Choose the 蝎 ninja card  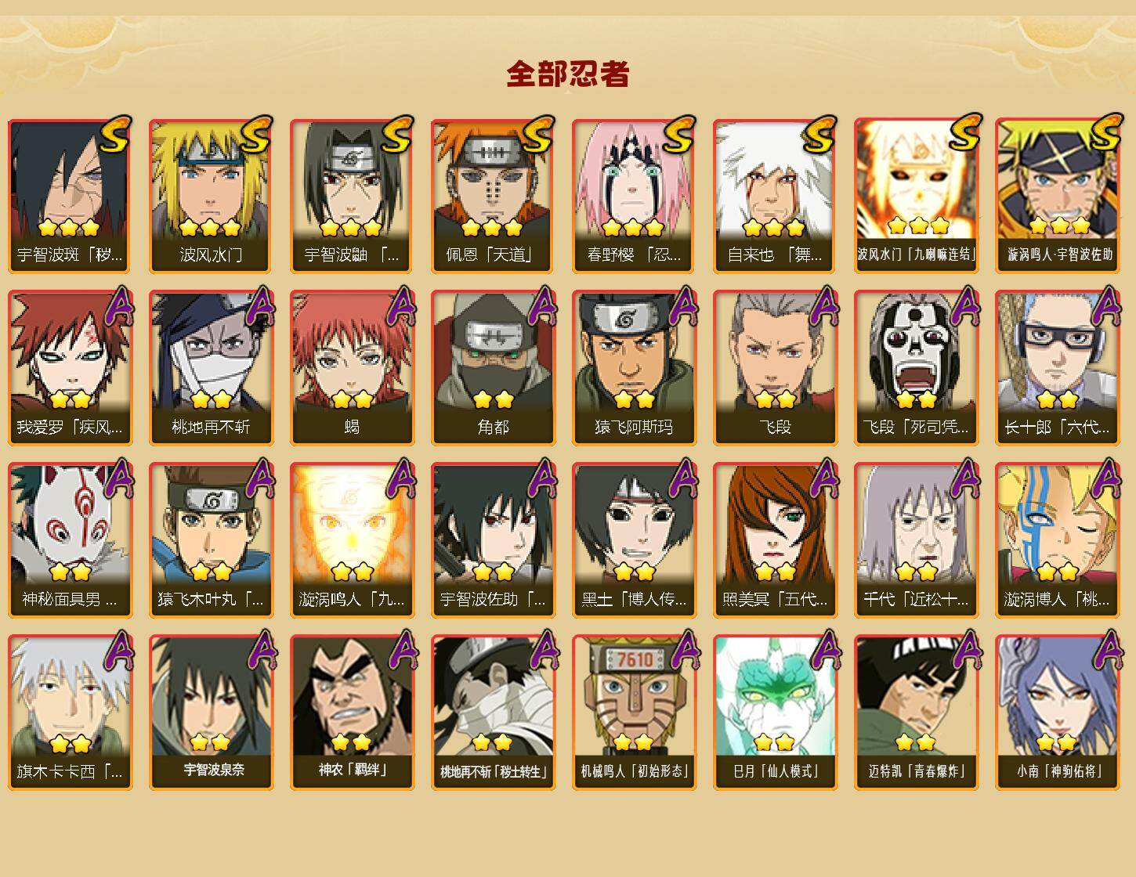352,368
